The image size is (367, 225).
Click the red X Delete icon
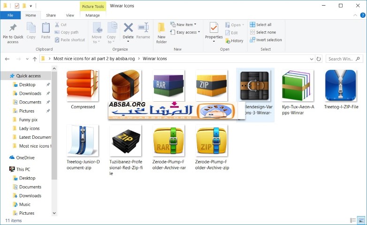[x=128, y=28]
